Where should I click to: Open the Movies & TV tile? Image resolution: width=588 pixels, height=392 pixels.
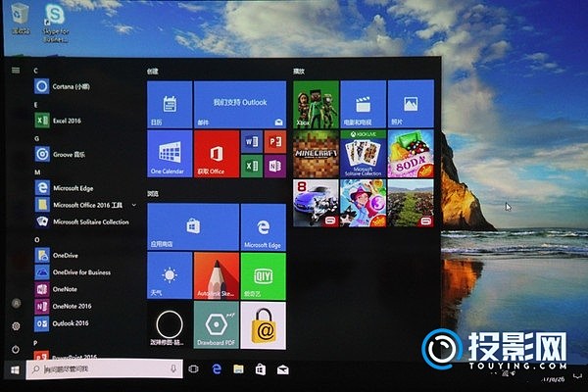363,104
